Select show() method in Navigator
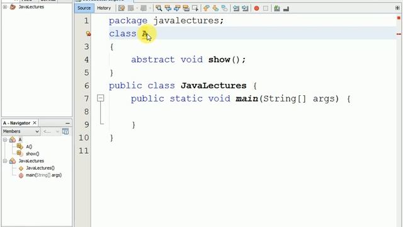 (32, 154)
